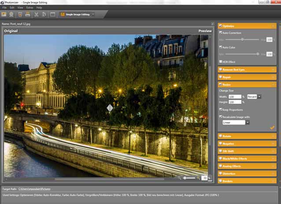Open the View menu
The height and width of the screenshot is (204, 281).
[x=20, y=7]
